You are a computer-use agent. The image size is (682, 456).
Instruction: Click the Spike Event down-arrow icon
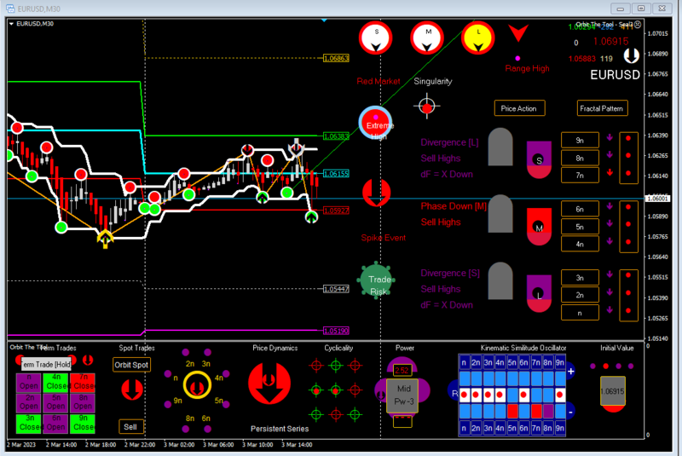(376, 193)
